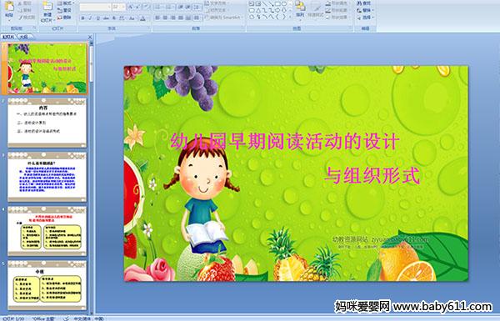Open the Select (选择) dropdown

[x=366, y=18]
